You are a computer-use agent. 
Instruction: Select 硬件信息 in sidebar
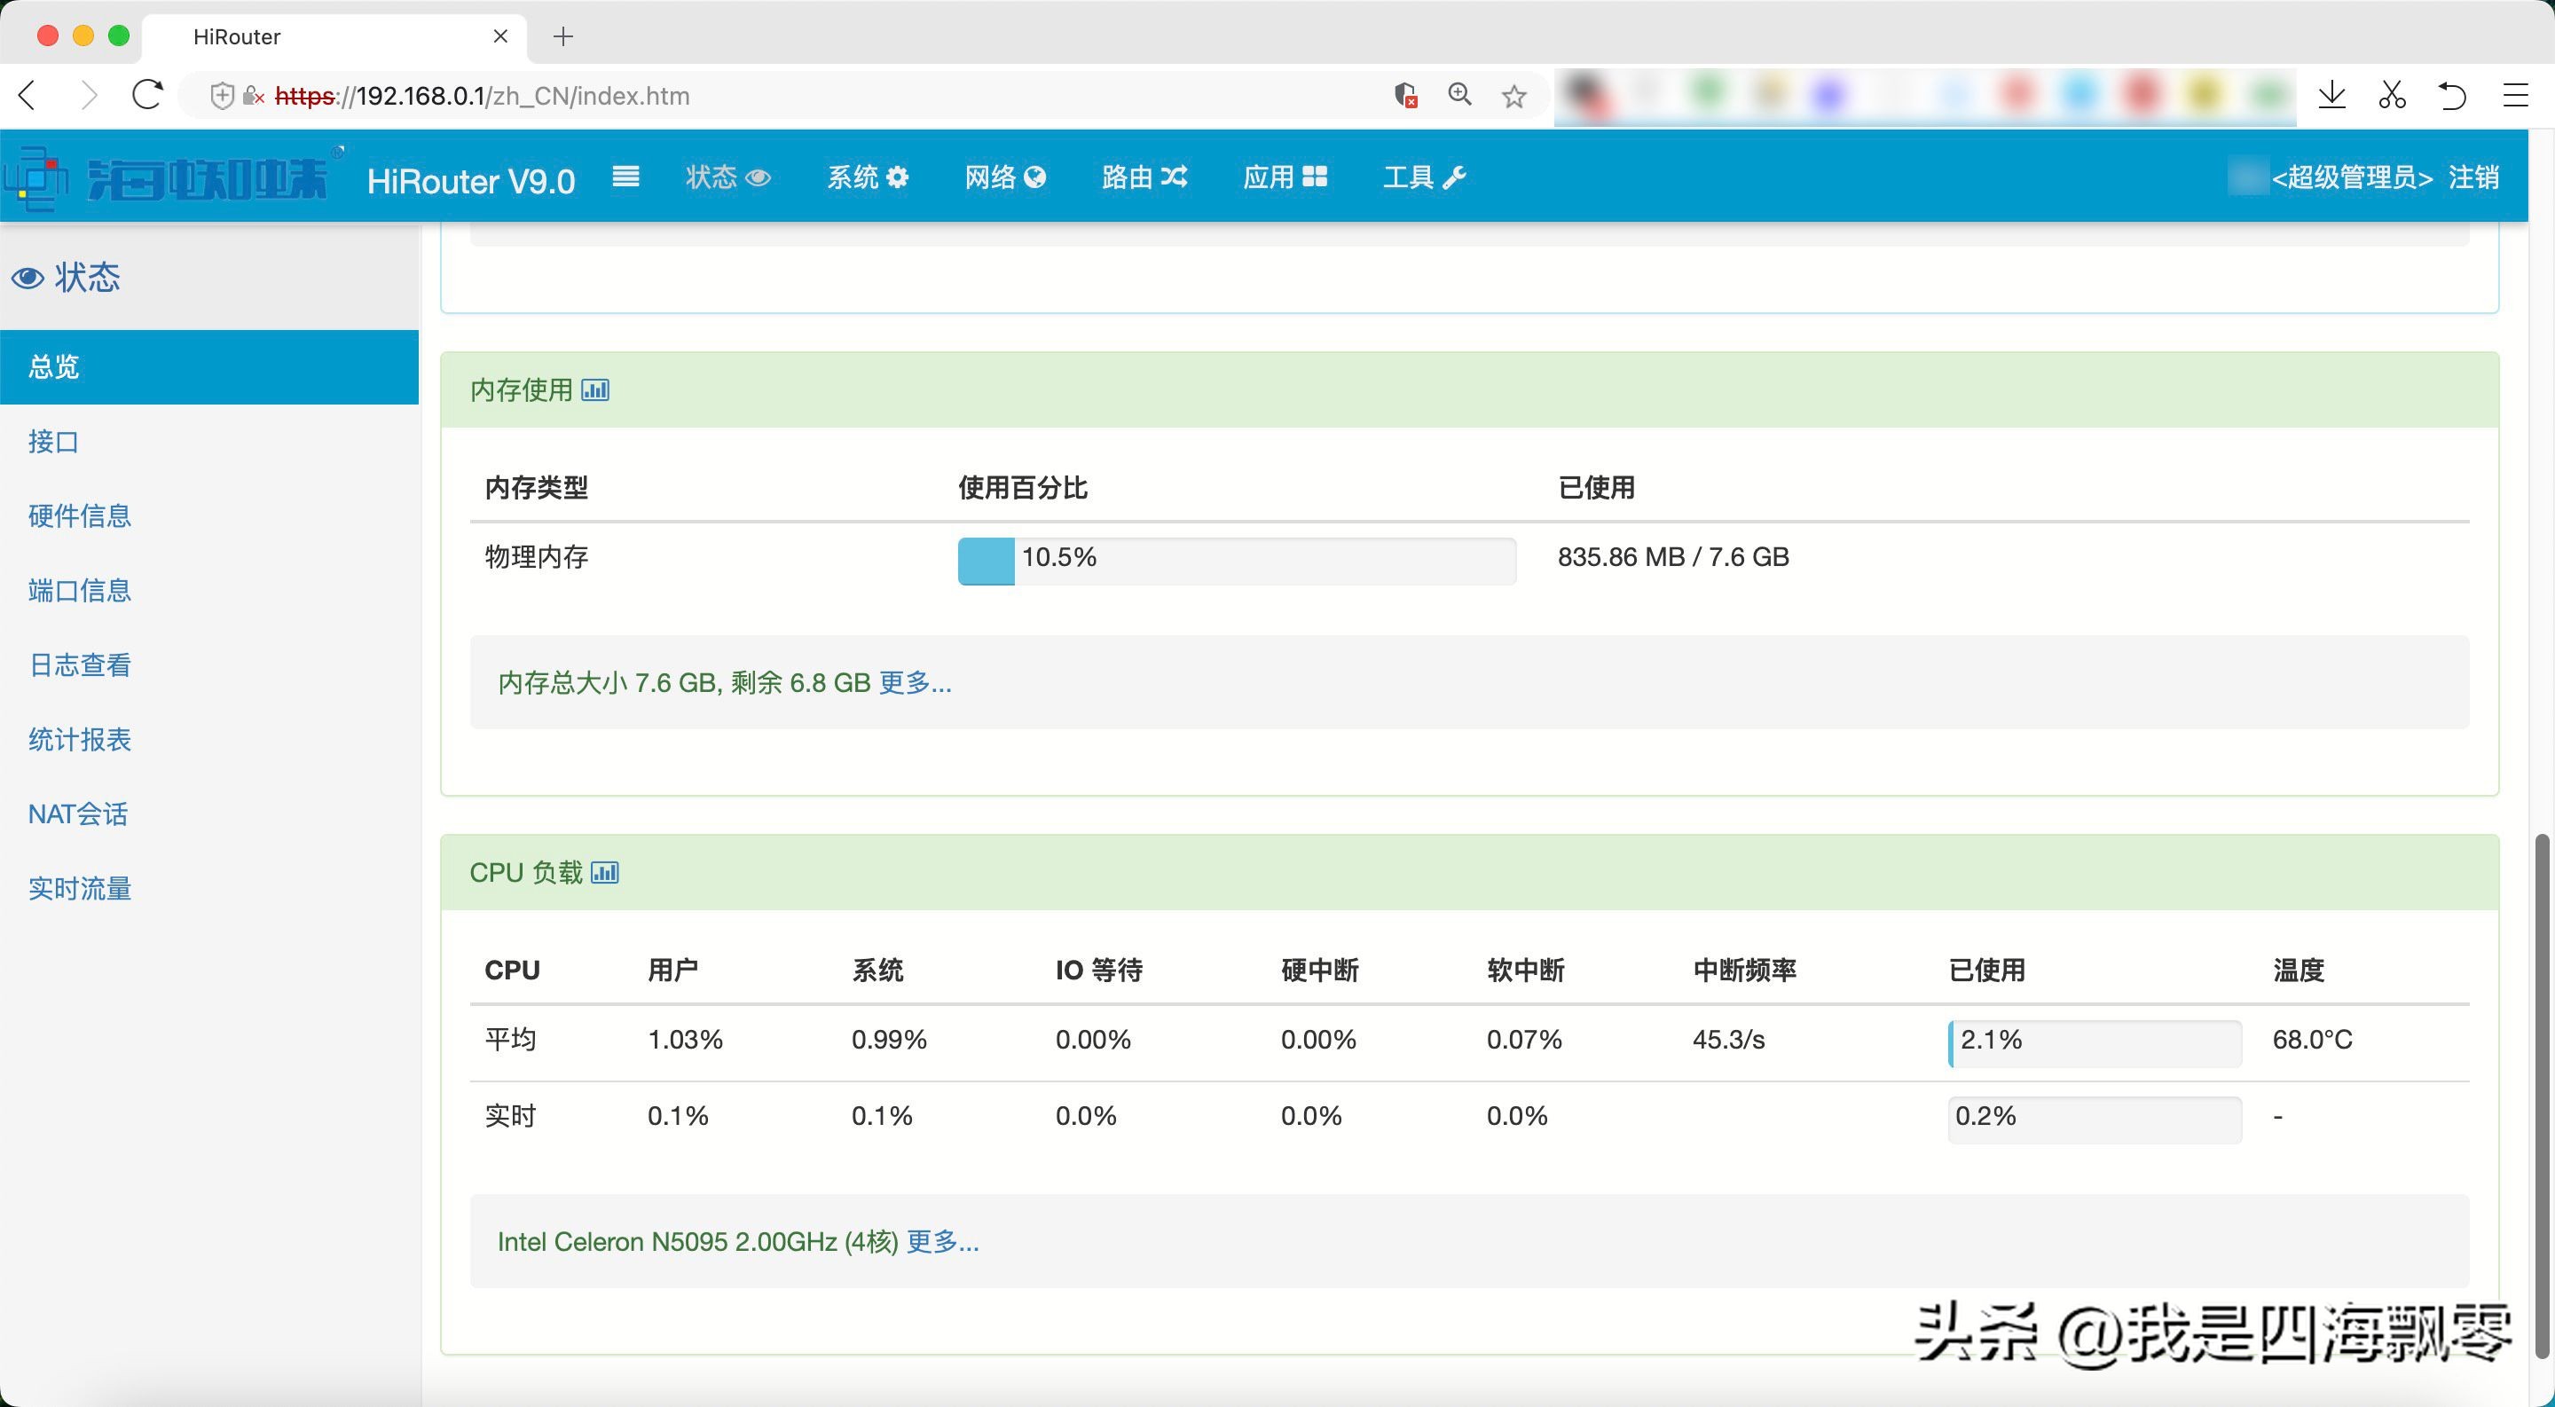(x=81, y=515)
